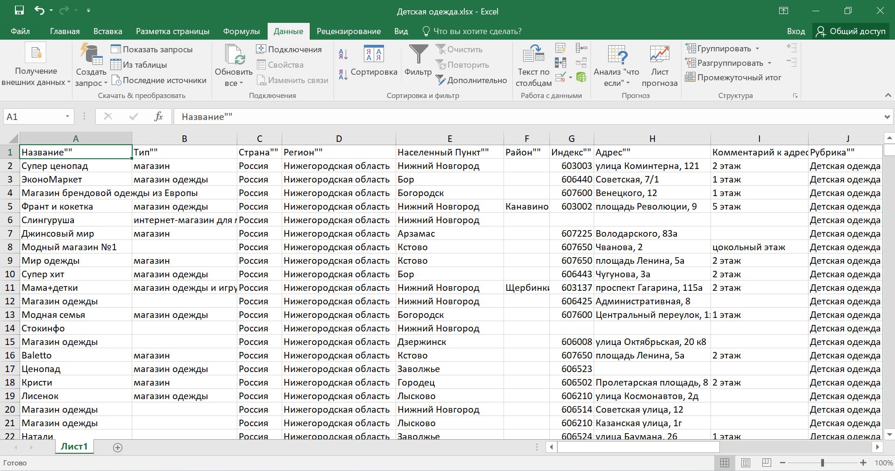Click the zoom slider handle
The width and height of the screenshot is (895, 471).
pyautogui.click(x=823, y=463)
